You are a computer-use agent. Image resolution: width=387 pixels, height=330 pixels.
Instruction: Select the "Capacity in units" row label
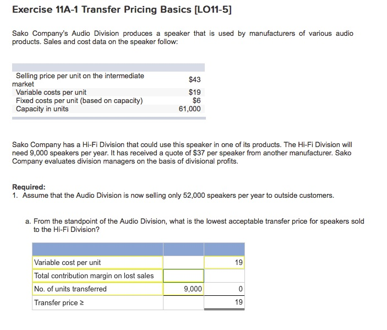point(42,109)
